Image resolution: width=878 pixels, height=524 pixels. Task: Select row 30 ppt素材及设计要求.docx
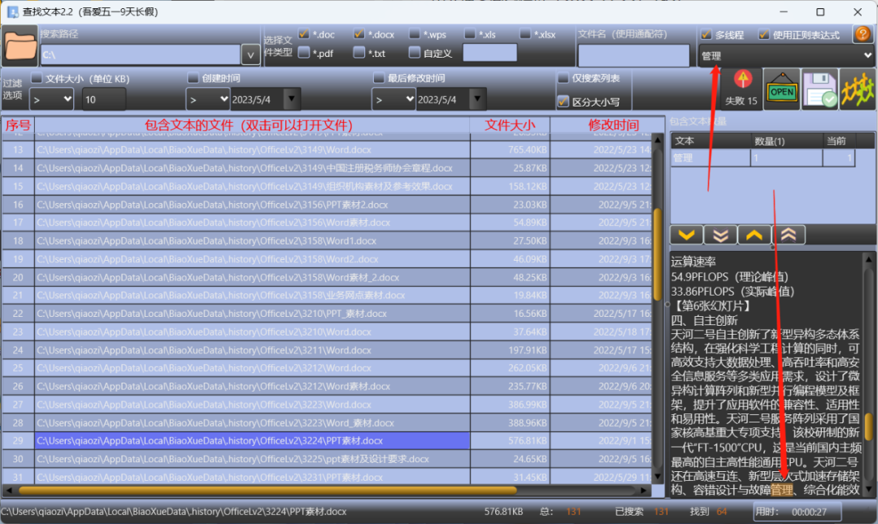[x=327, y=459]
